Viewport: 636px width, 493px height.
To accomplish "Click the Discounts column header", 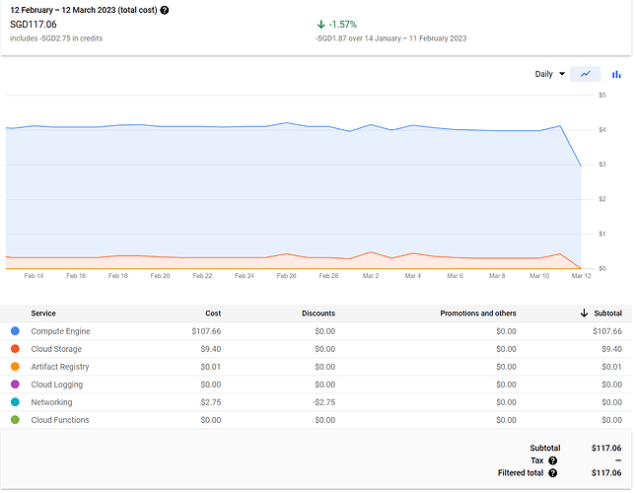I will 318,314.
